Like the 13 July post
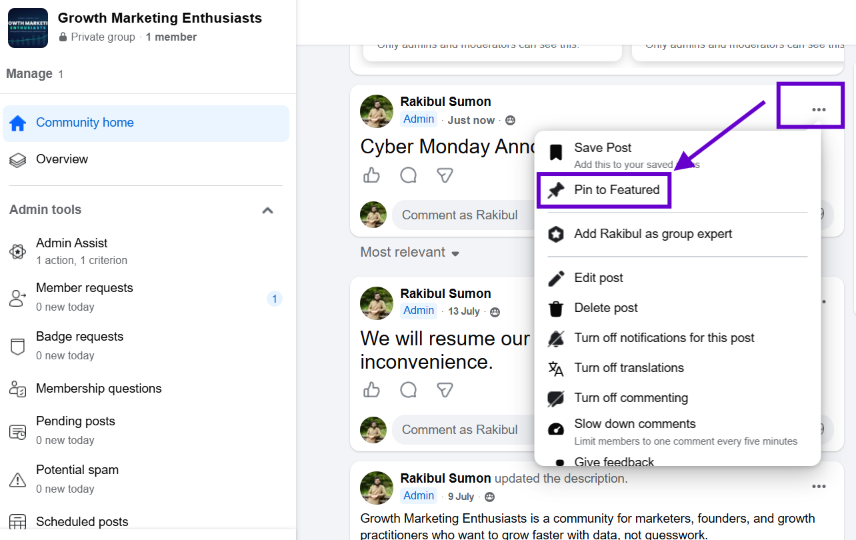The image size is (856, 540). point(371,389)
